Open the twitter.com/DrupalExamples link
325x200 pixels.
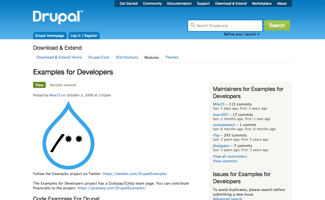(135, 174)
